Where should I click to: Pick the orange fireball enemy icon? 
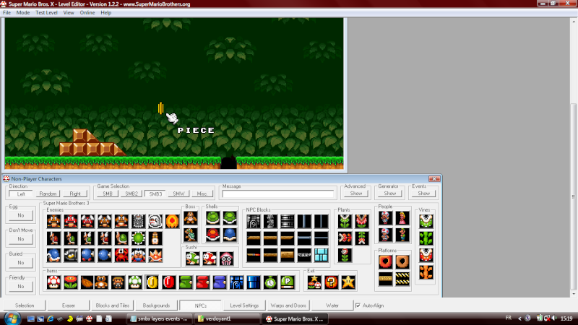click(172, 221)
